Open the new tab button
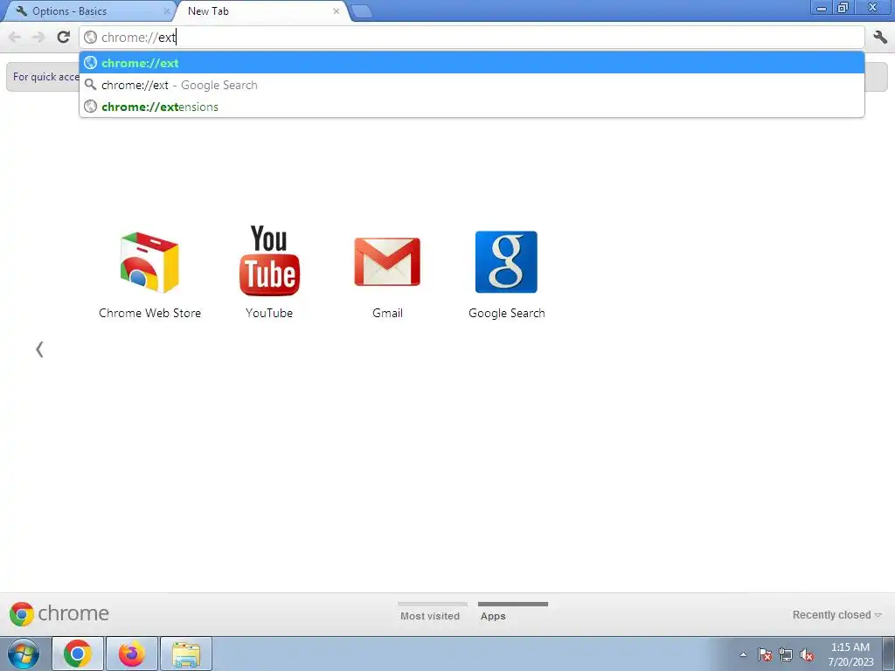 pos(362,12)
